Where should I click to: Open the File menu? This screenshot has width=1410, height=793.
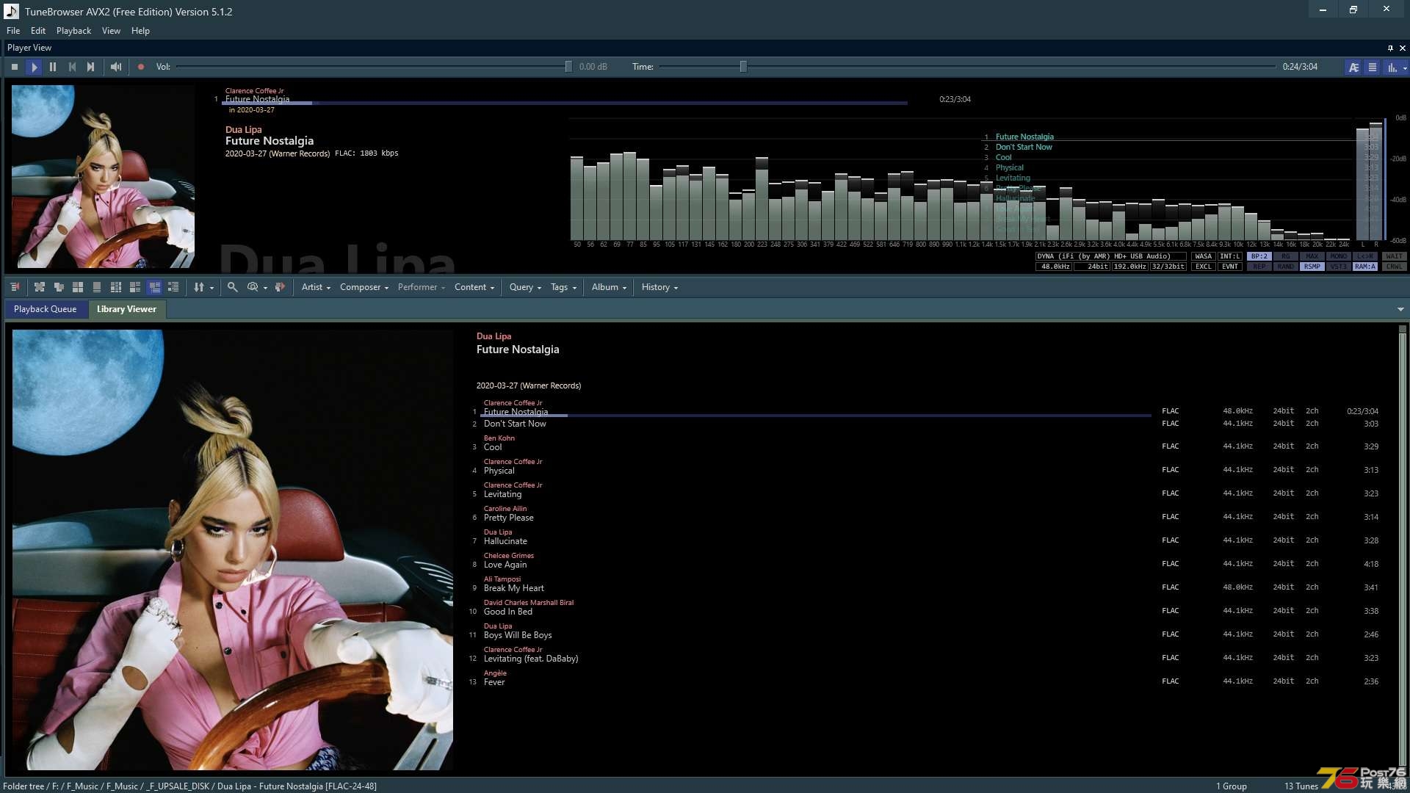[13, 31]
